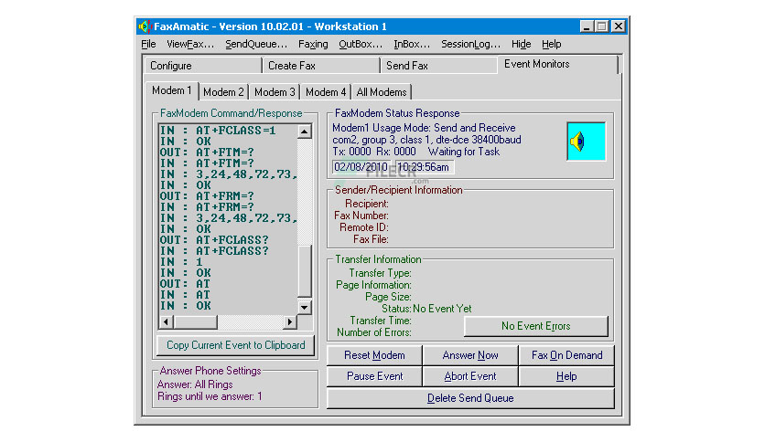The height and width of the screenshot is (442, 765).
Task: Minimize the FaxAmatic window
Action: point(587,26)
